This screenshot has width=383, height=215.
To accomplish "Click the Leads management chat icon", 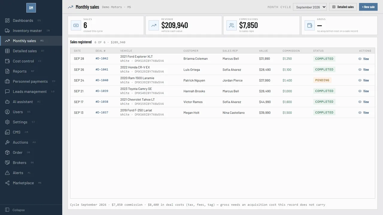I will [x=7, y=91].
